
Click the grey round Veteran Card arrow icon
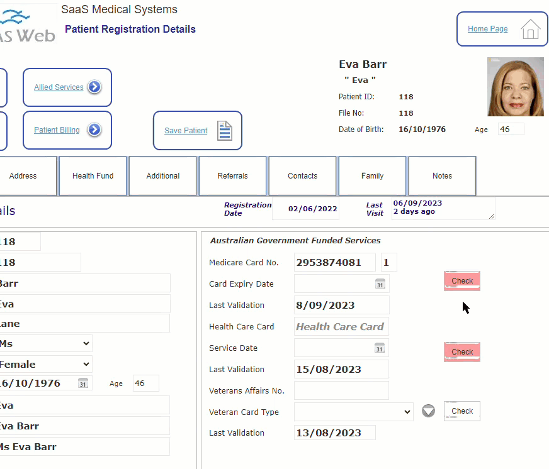point(428,411)
